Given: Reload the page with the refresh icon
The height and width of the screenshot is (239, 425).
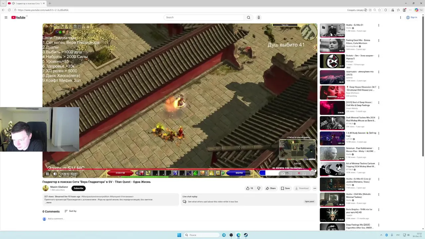Looking at the screenshot, I should coord(9,10).
